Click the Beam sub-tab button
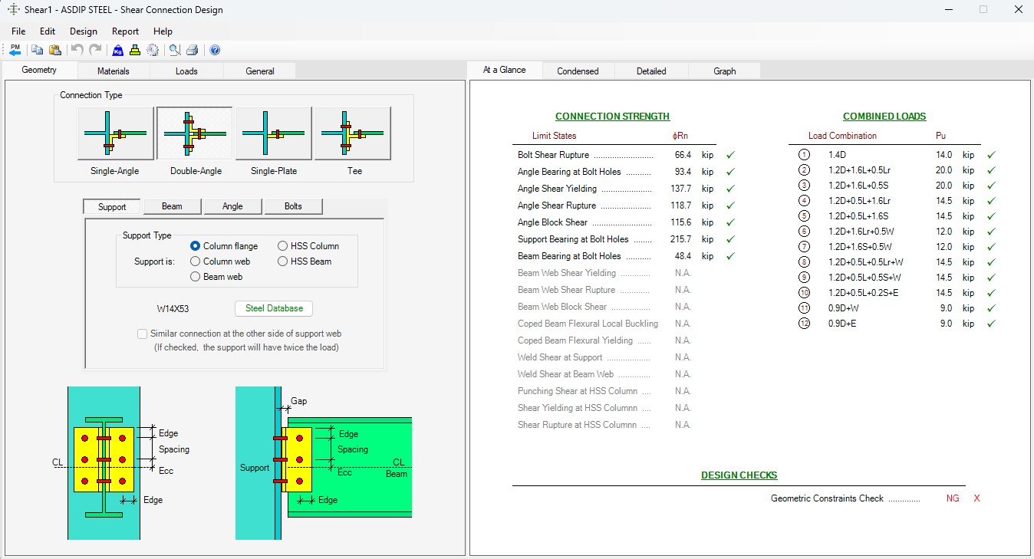This screenshot has height=559, width=1034. [172, 206]
